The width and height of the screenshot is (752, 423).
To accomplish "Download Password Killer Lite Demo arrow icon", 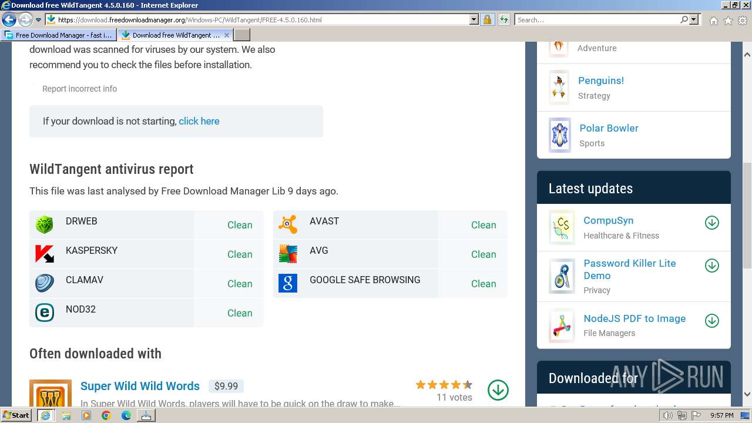I will 712,266.
